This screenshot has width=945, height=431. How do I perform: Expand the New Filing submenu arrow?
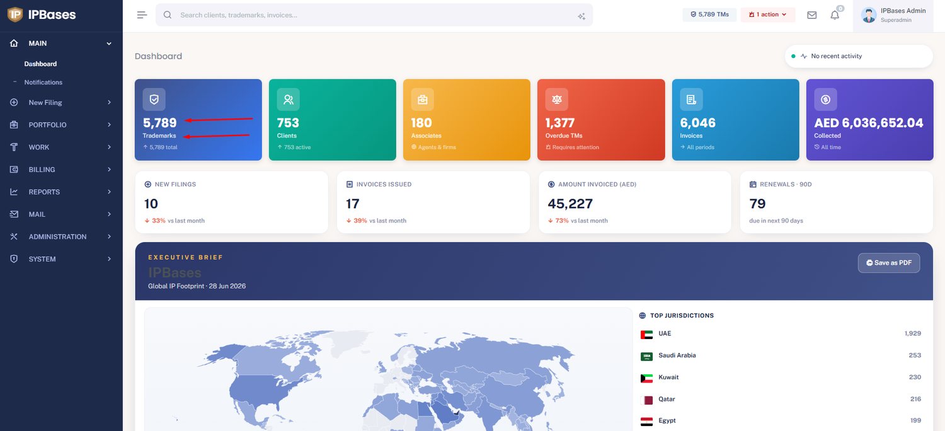[x=109, y=103]
